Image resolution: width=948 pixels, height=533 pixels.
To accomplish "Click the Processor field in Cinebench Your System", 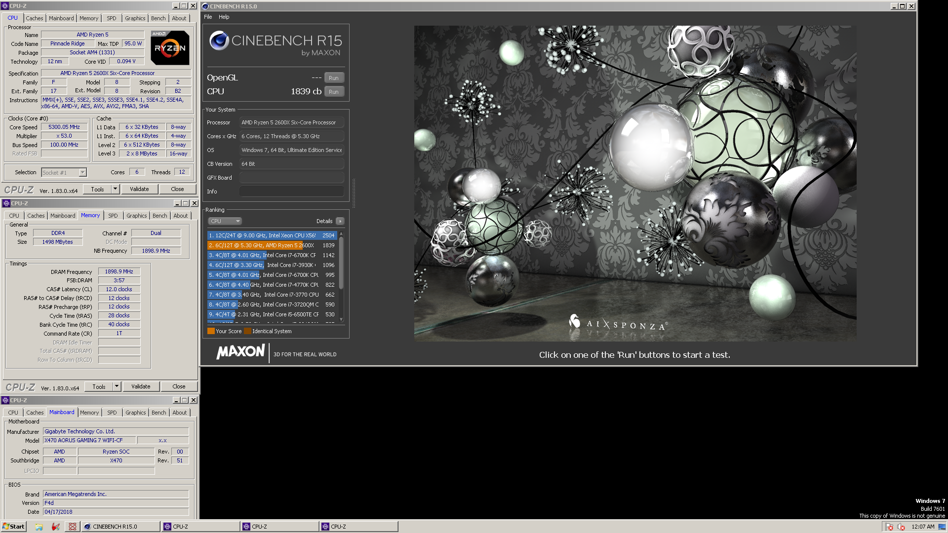I will (292, 122).
